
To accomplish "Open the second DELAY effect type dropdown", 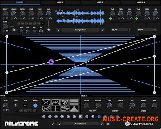I will point(147,30).
